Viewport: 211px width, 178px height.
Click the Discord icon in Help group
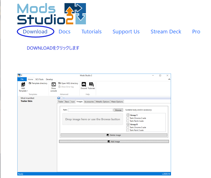coord(84,84)
